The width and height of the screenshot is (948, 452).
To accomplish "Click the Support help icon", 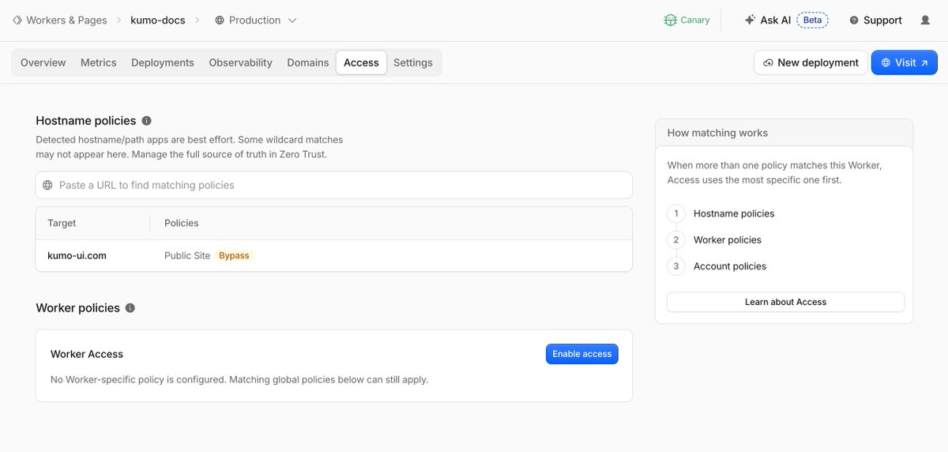I will pos(854,21).
